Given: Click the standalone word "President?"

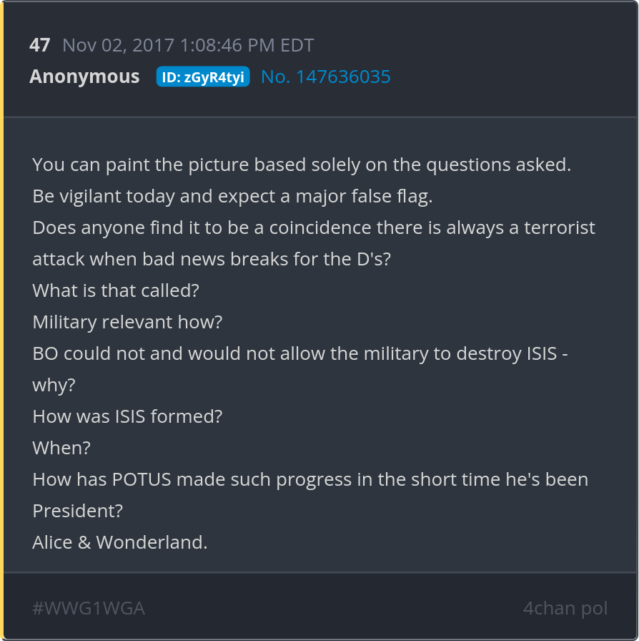Looking at the screenshot, I should 78,511.
